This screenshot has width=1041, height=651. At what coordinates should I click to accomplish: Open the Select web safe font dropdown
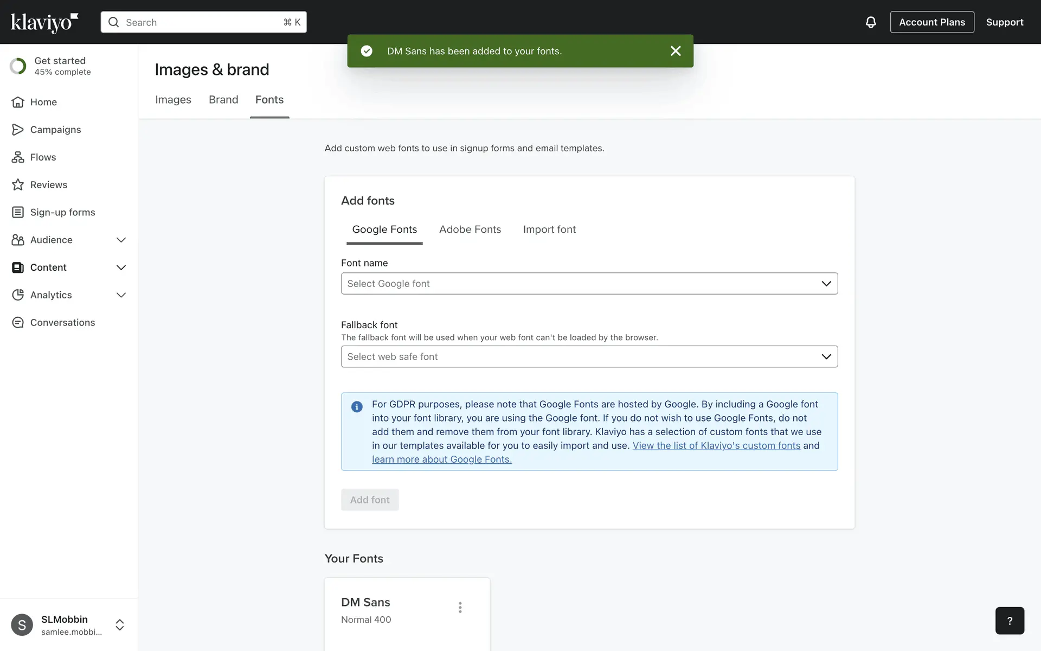589,356
